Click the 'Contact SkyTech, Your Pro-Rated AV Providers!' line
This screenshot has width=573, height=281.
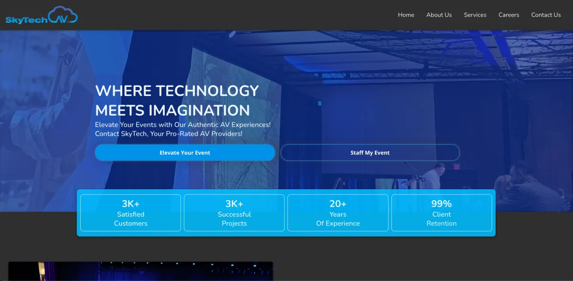[x=169, y=134]
